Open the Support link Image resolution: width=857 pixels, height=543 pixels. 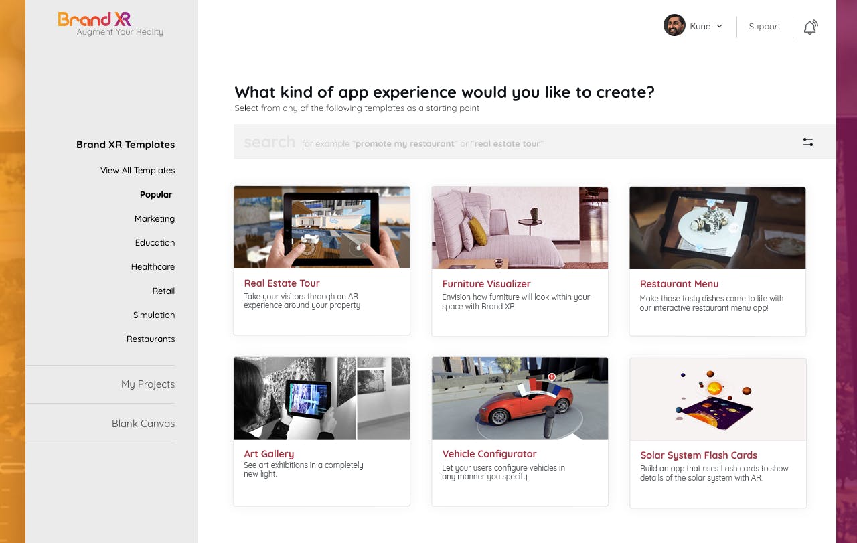point(765,27)
